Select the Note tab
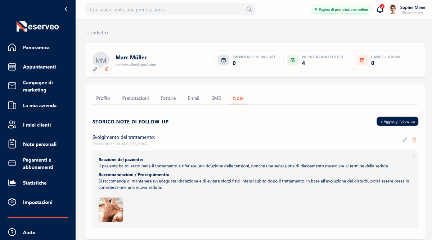The height and width of the screenshot is (240, 432). 238,98
